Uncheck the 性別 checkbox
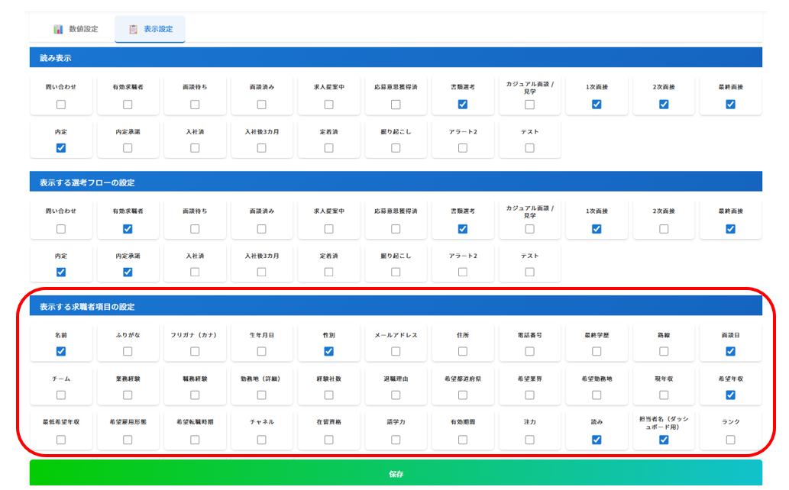 click(x=328, y=351)
